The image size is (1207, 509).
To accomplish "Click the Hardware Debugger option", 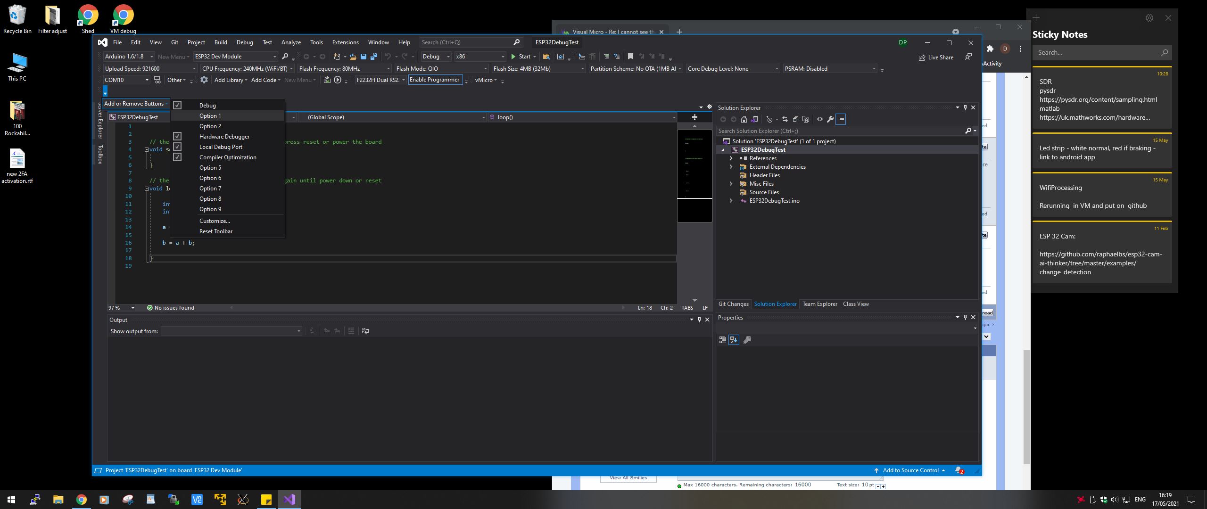I will [224, 137].
